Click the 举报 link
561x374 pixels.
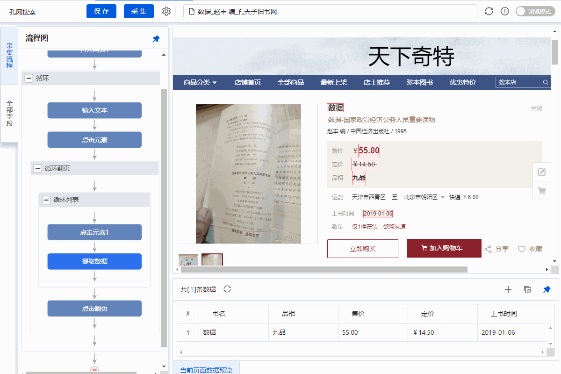[x=536, y=108]
